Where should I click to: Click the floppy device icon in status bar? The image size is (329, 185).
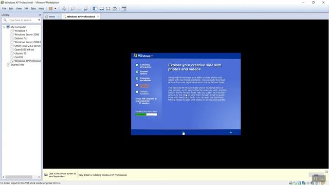pos(299,183)
